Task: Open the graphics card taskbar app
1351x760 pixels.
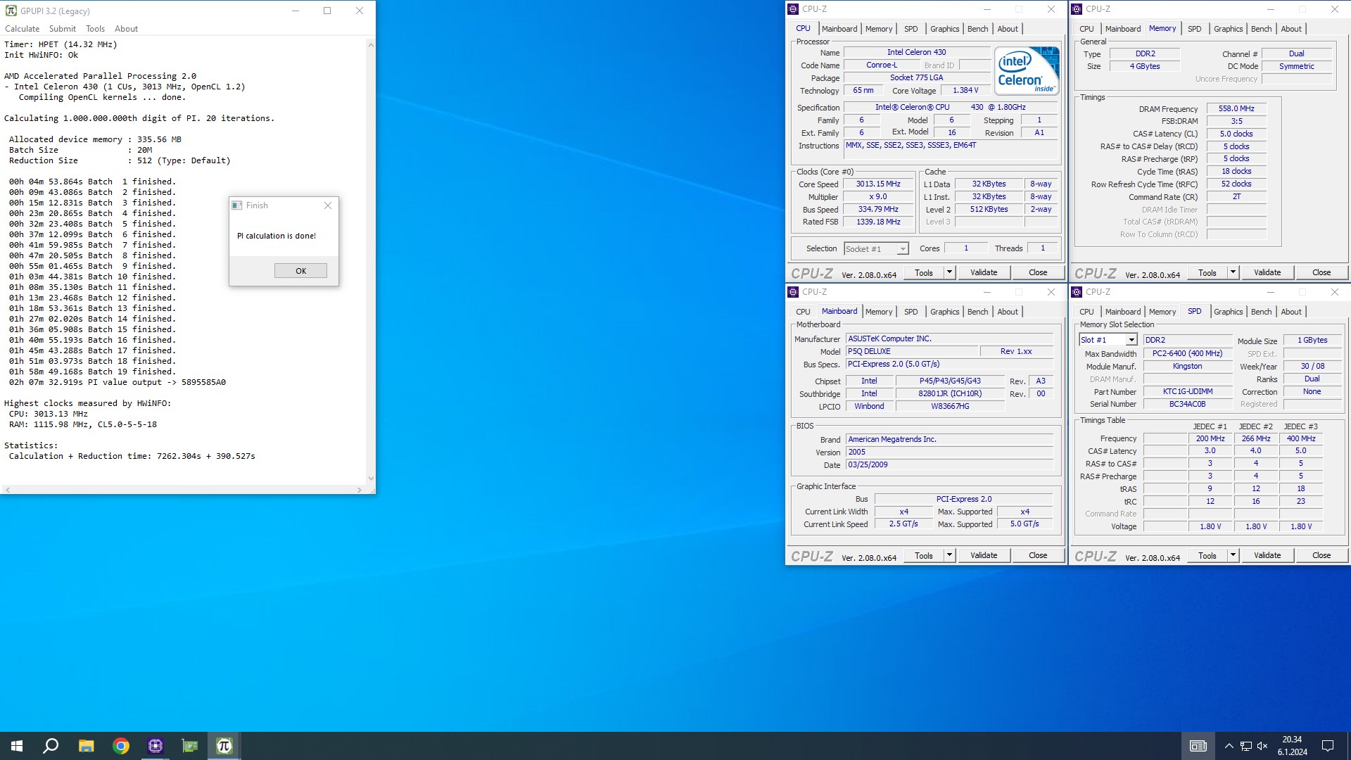Action: click(x=190, y=746)
